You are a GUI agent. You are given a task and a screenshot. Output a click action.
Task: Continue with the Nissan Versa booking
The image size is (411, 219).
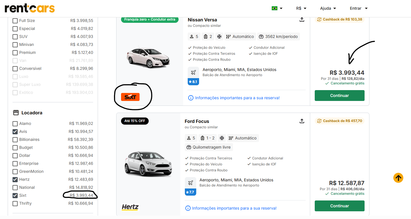tap(339, 96)
